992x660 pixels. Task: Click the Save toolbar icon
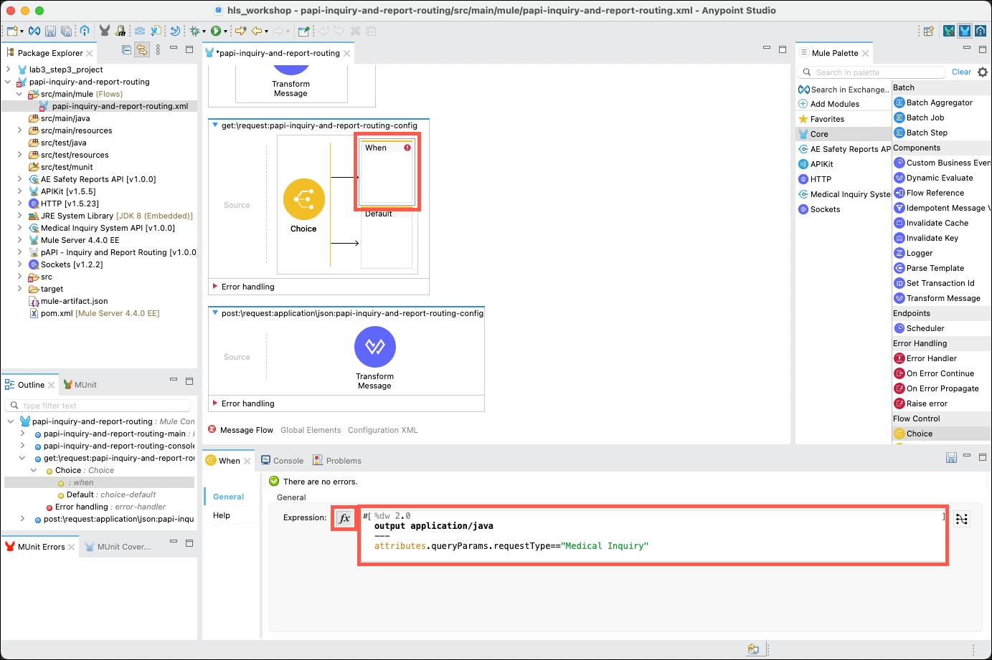pyautogui.click(x=50, y=31)
